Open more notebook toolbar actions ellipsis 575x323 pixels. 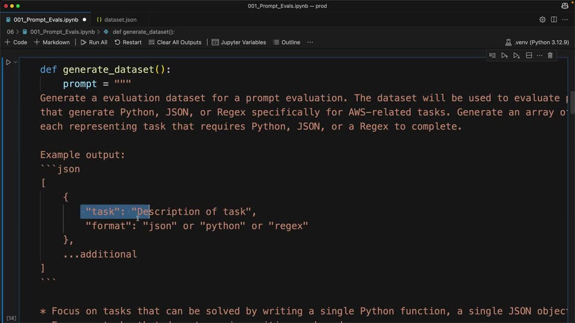point(310,42)
